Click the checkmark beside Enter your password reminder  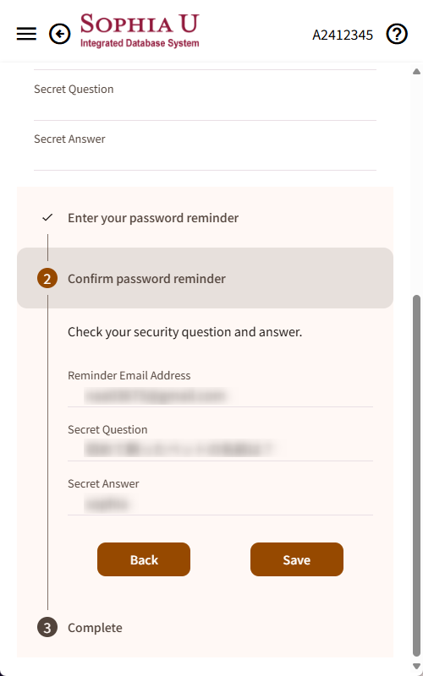47,218
